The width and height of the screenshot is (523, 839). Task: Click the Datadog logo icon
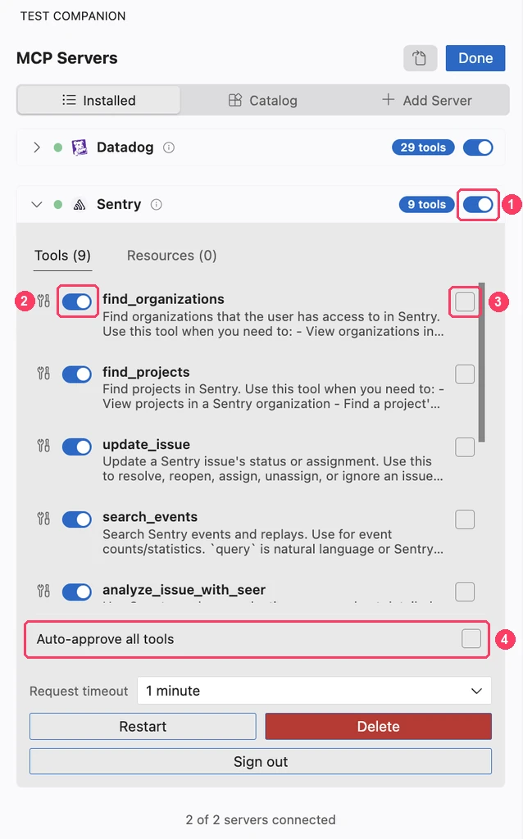tap(80, 147)
